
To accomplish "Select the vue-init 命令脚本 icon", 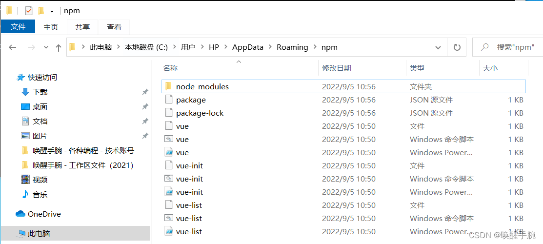I will [x=169, y=179].
